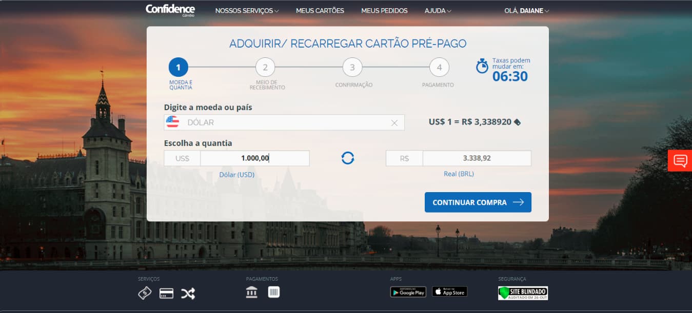Click the bank building icon under Pagamentos
Image resolution: width=692 pixels, height=313 pixels.
252,292
